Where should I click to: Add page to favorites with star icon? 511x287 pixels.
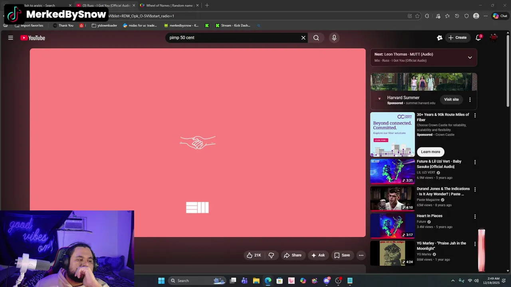coord(417,16)
